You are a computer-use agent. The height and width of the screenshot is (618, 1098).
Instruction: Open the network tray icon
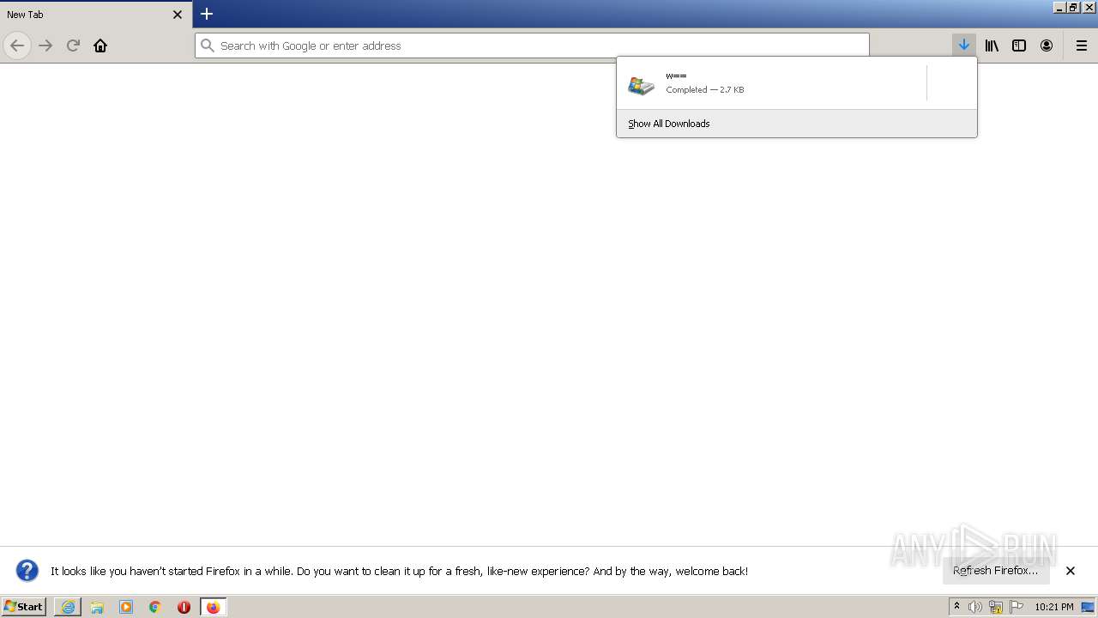[x=996, y=607]
